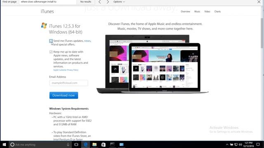Viewport: 264px width, 148px height.
Task: Show hidden system tray icons
Action: coord(227,144)
